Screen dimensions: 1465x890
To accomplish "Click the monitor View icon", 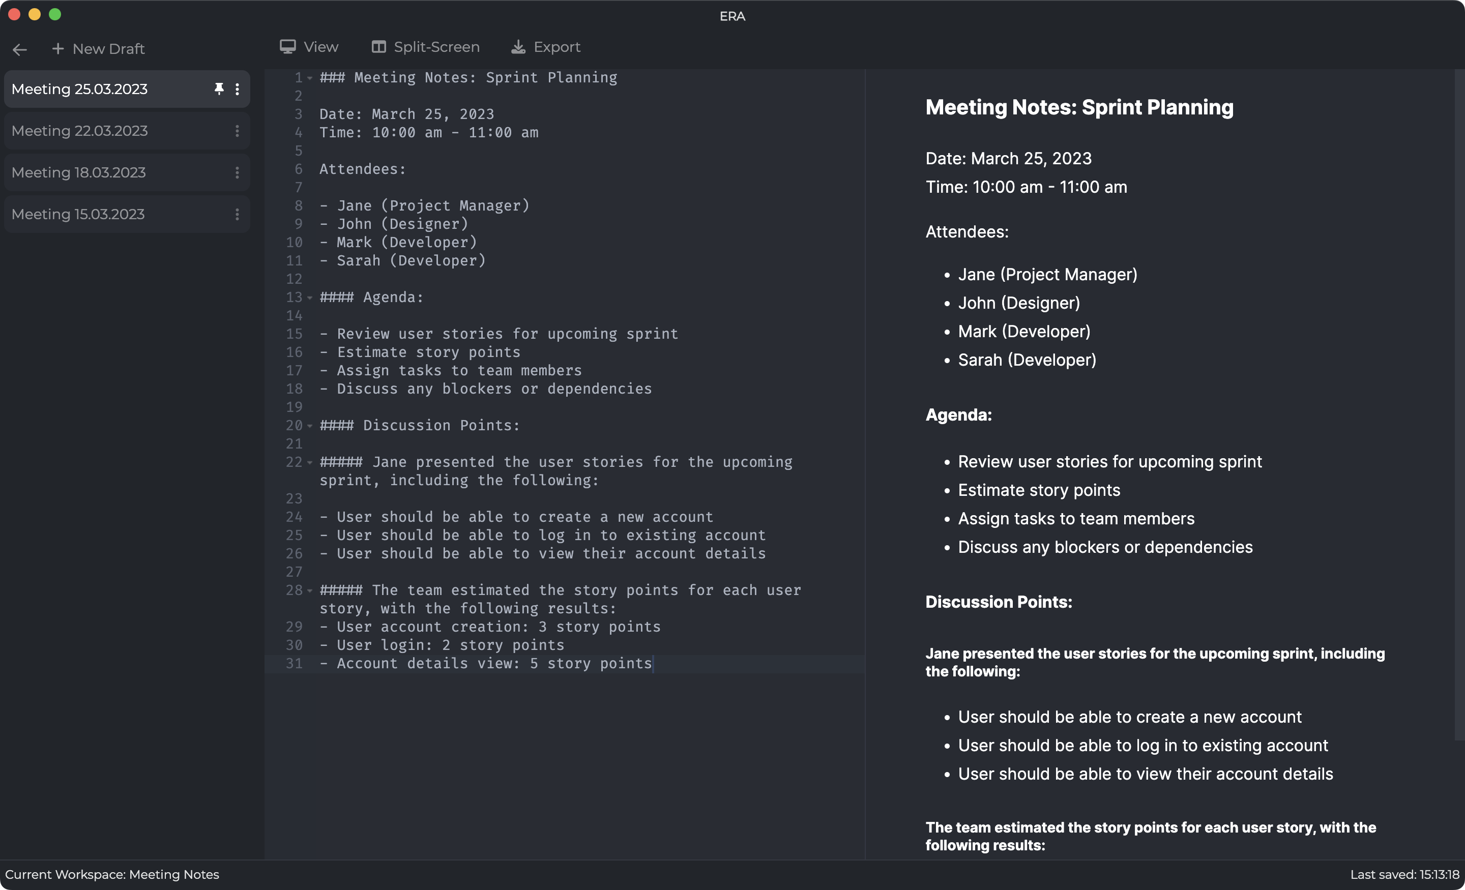I will click(288, 47).
